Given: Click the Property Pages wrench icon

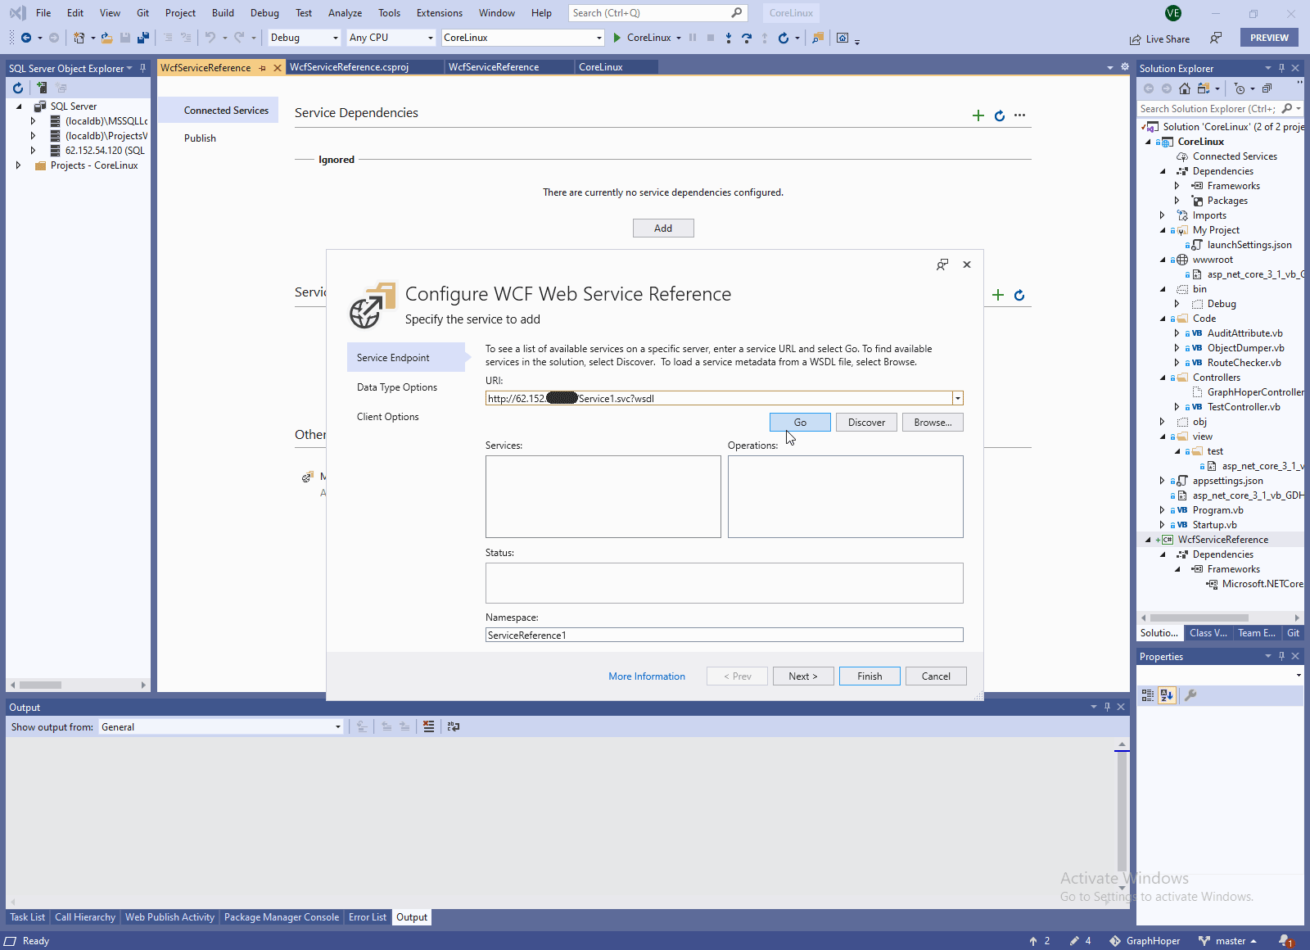Looking at the screenshot, I should [x=1190, y=695].
